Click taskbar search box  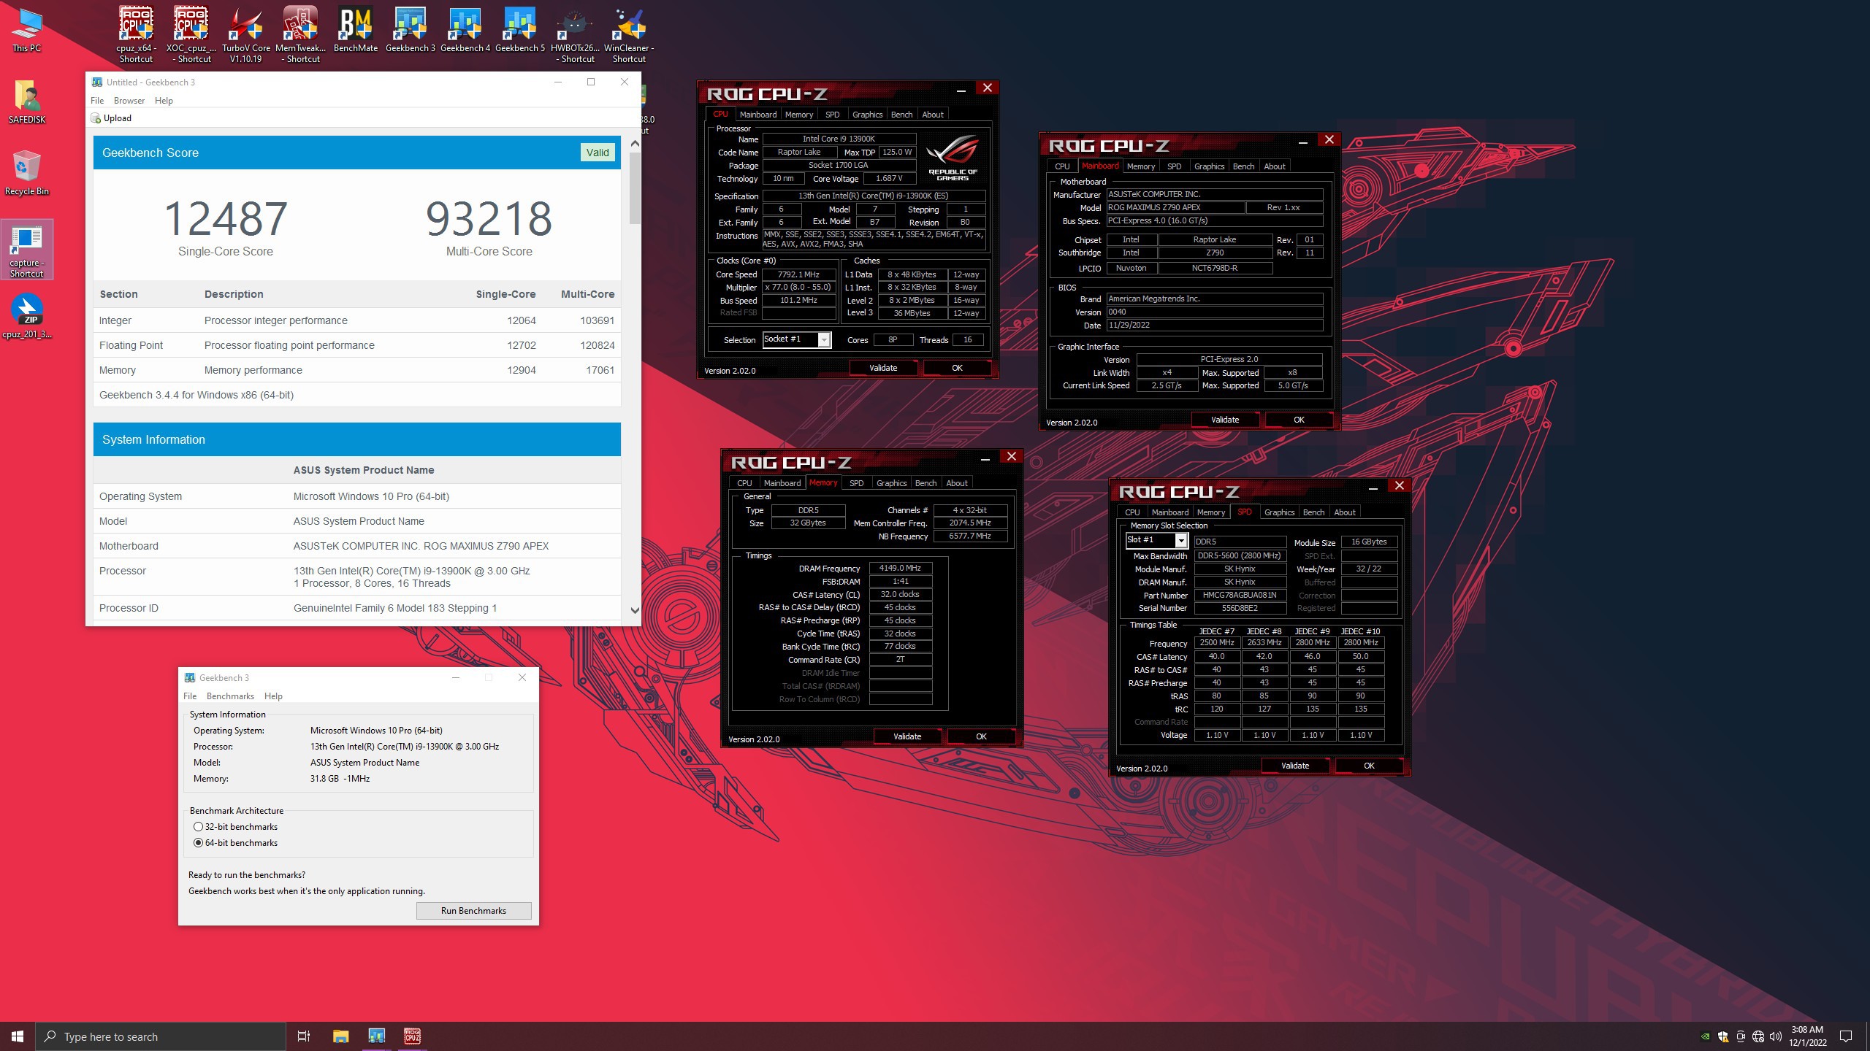coord(161,1036)
